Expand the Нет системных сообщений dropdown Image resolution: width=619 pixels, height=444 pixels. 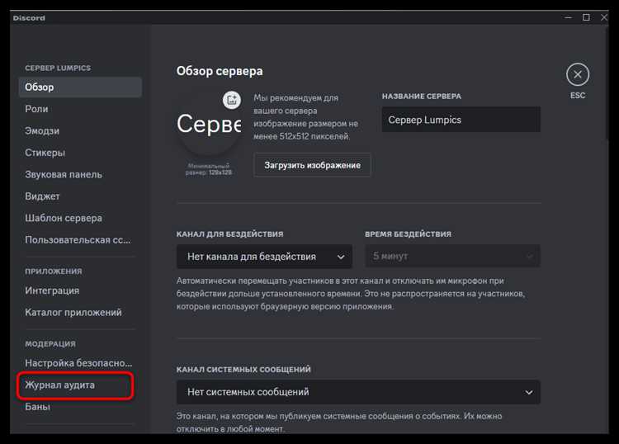pos(358,392)
